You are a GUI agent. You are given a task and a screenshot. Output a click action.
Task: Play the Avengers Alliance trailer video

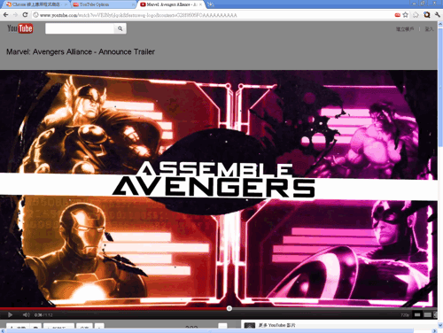tap(10, 315)
